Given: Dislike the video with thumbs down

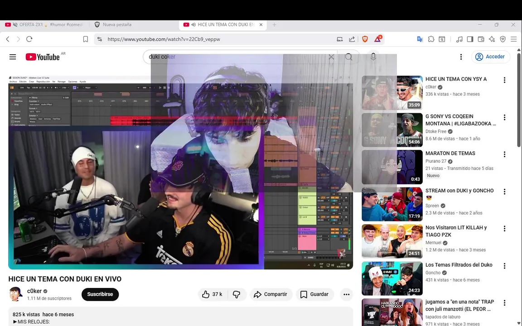Looking at the screenshot, I should tap(237, 294).
